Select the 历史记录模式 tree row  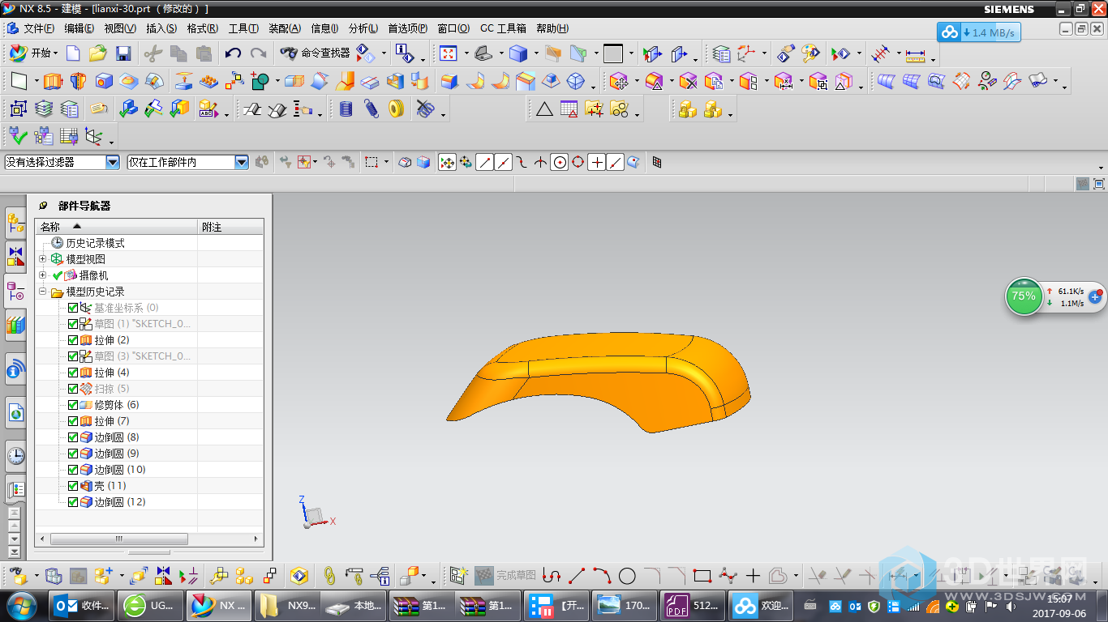[149, 243]
